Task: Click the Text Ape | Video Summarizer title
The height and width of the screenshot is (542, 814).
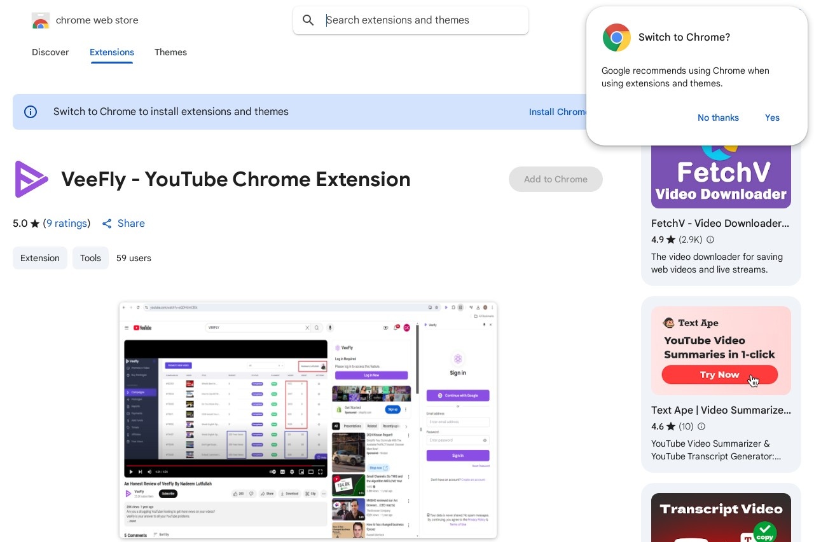Action: point(720,410)
